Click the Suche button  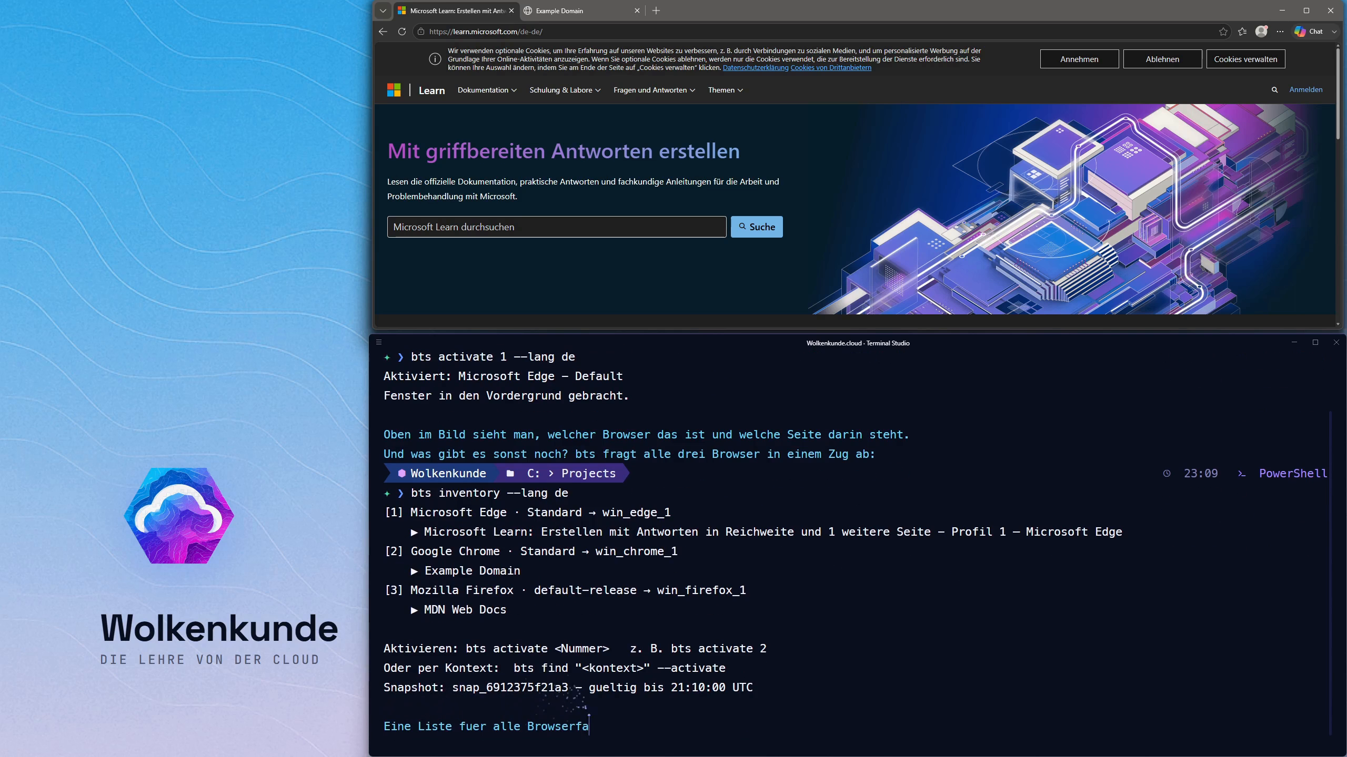tap(757, 227)
